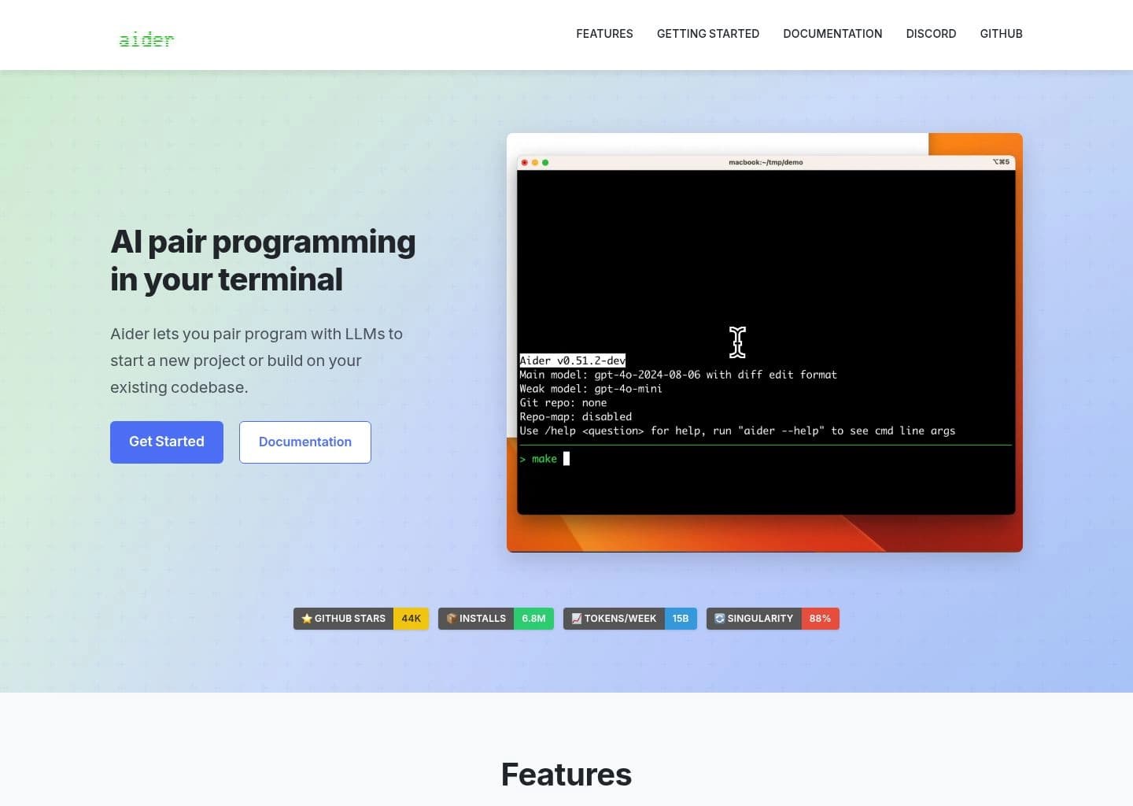Click the red close dot in demo terminal

tap(525, 162)
